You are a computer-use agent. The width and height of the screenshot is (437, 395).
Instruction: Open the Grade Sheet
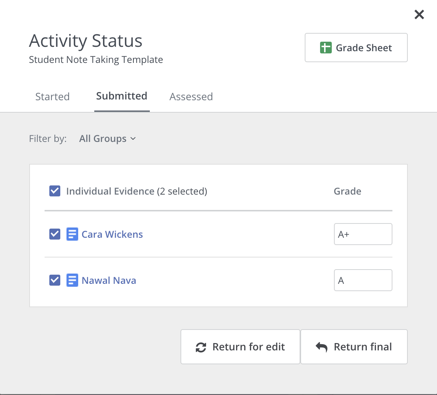(356, 48)
